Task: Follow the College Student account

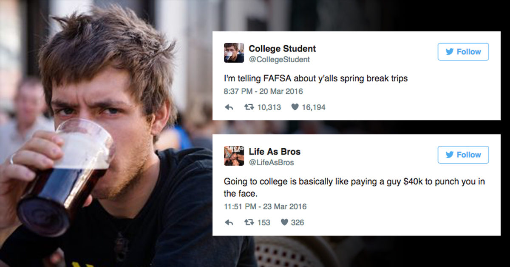Action: [x=463, y=52]
